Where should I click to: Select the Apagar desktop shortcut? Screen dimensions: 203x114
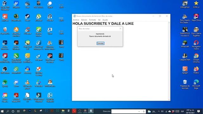[x=185, y=70]
